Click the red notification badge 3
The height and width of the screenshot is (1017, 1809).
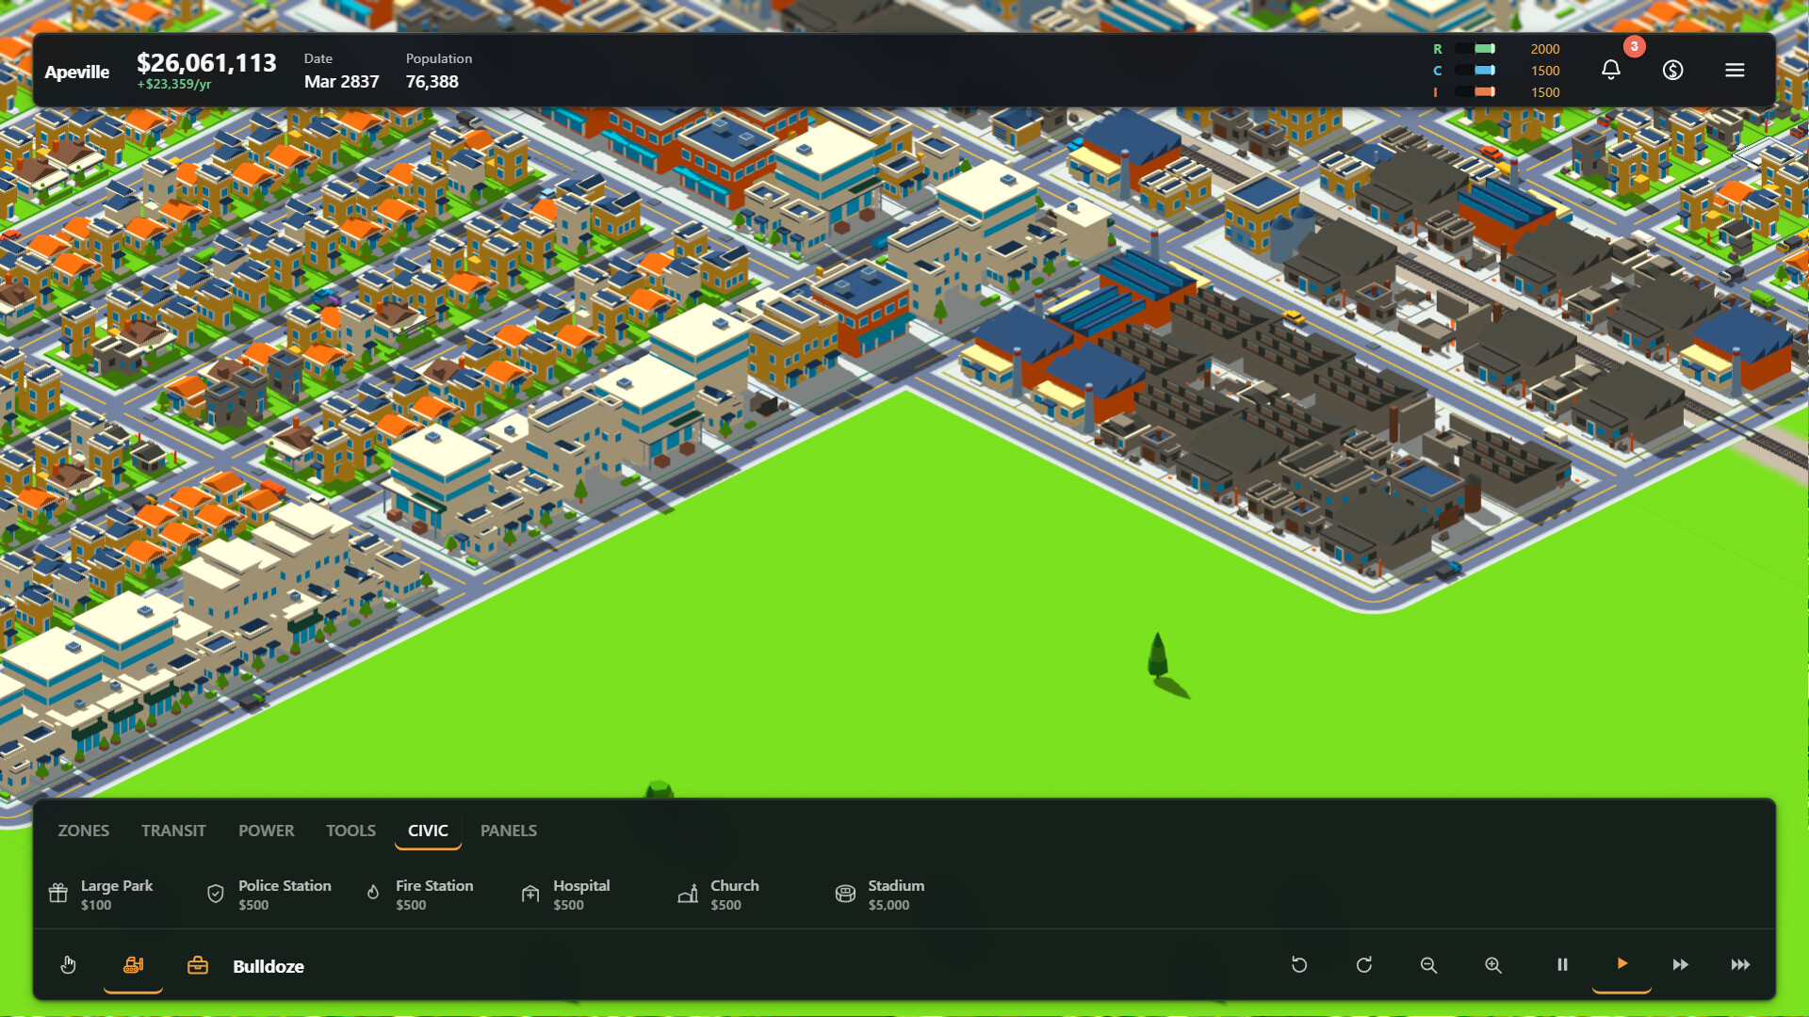(1634, 46)
